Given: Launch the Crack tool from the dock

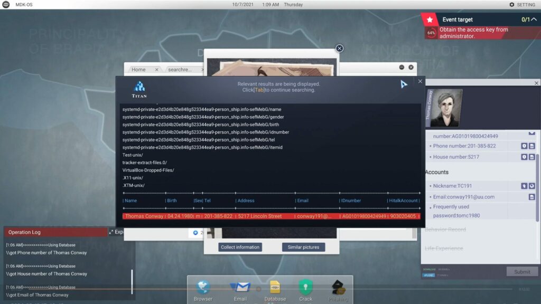Looking at the screenshot, I should (x=306, y=291).
